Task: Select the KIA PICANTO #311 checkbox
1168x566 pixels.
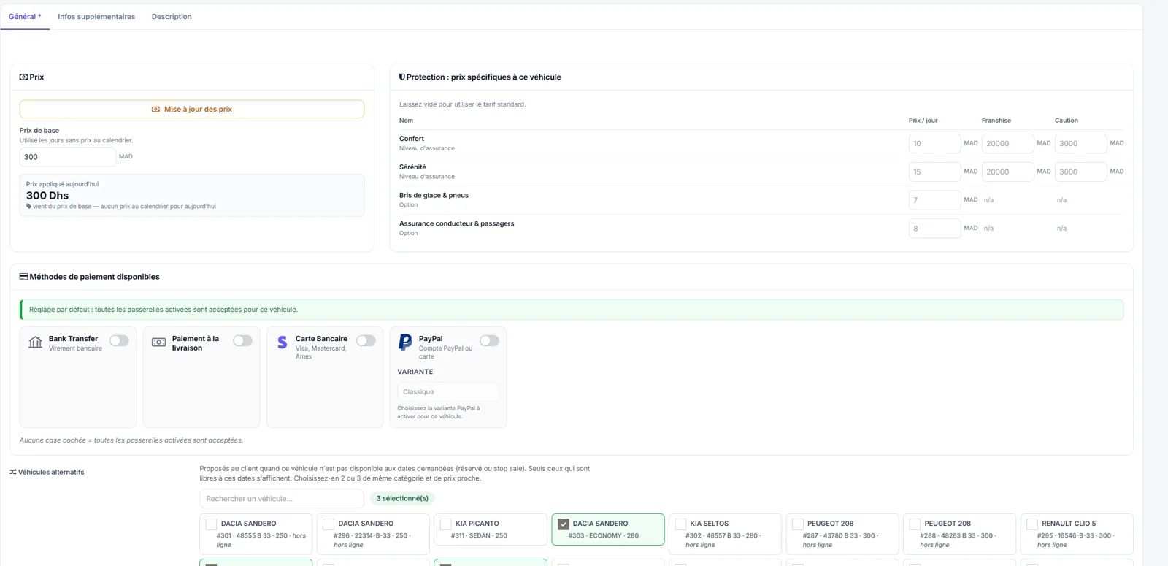Action: pos(446,524)
